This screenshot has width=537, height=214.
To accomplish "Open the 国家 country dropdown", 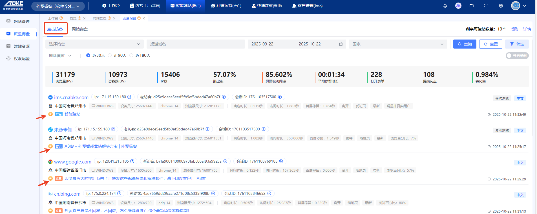I will coord(398,44).
